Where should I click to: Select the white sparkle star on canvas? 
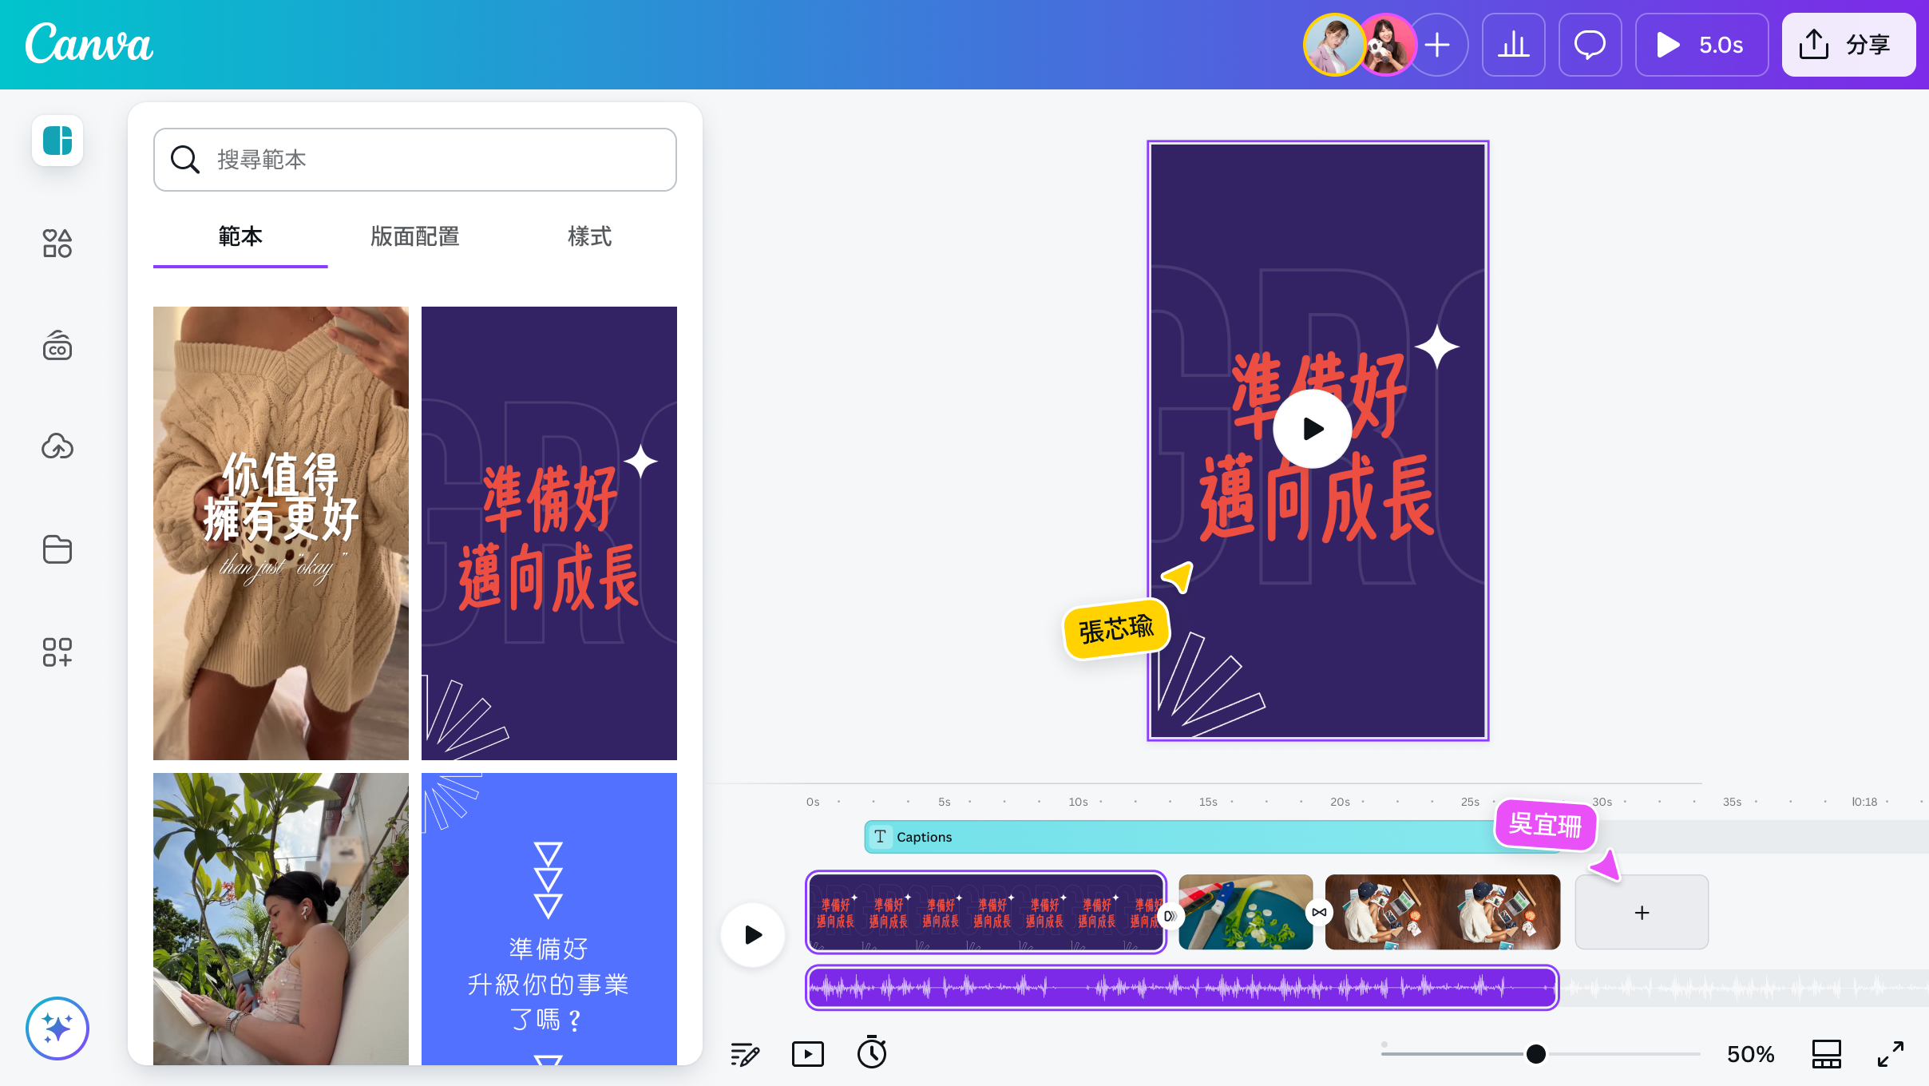(1437, 347)
